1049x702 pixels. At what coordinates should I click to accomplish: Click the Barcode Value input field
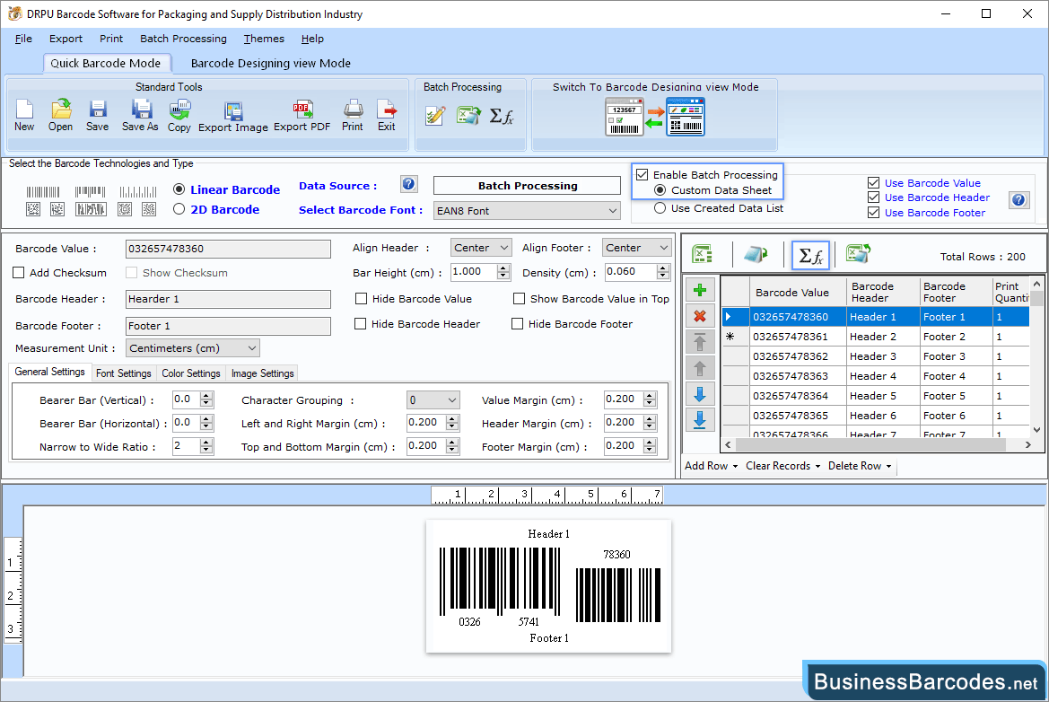pos(228,249)
